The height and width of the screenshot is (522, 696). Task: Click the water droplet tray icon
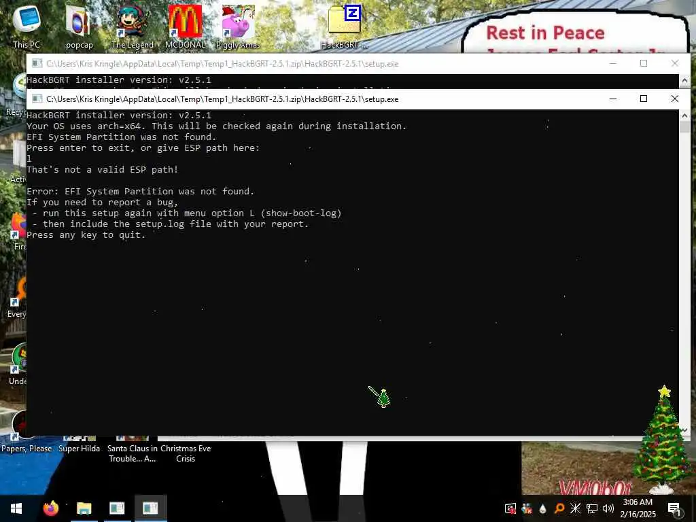click(543, 508)
